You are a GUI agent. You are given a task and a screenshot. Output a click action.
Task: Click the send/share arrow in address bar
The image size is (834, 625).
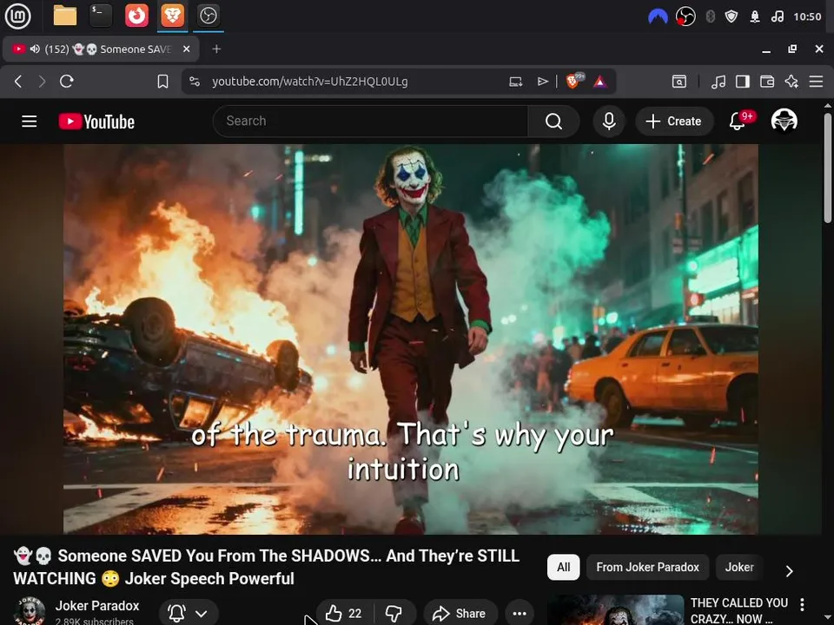point(542,82)
